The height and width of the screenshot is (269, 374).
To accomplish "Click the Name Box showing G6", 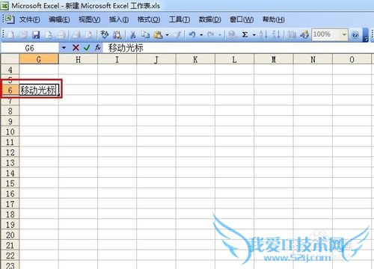I will [x=29, y=48].
